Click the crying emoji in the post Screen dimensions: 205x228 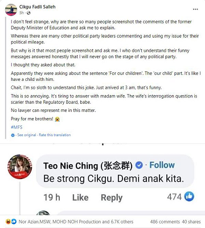[57, 119]
